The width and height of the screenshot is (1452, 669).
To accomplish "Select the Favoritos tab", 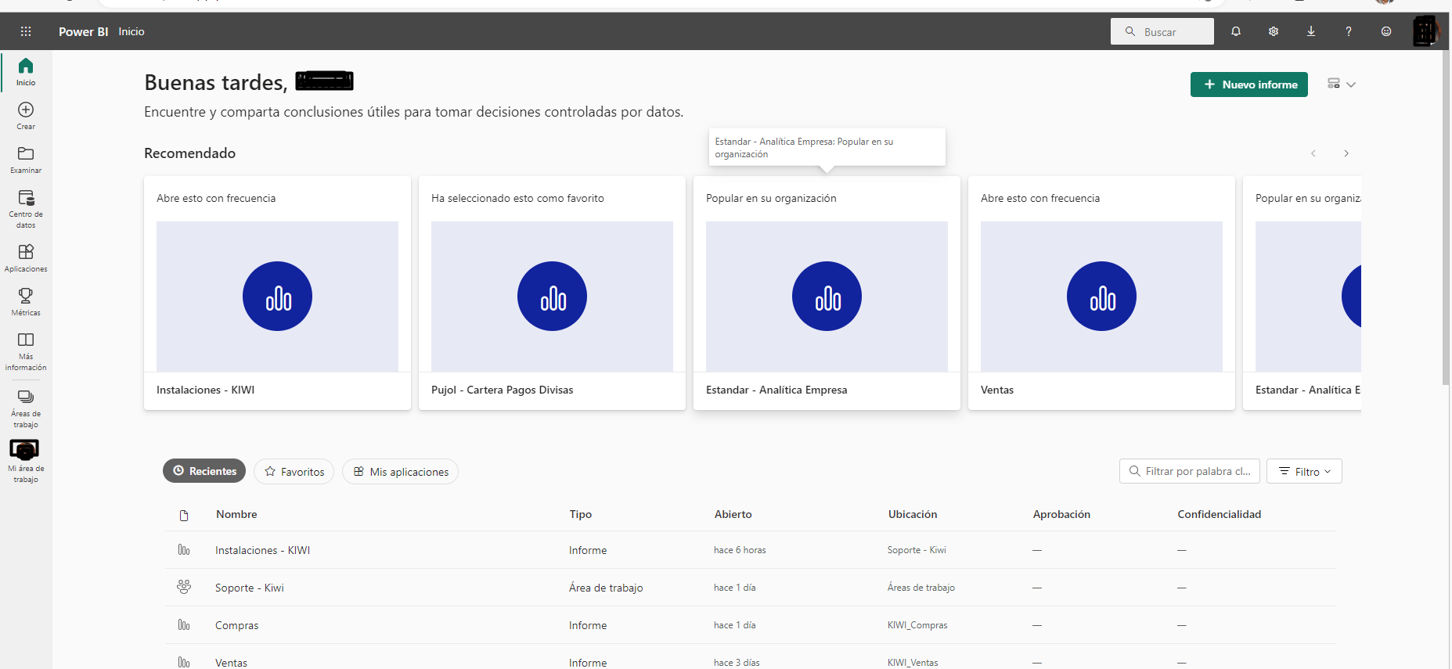I will point(294,471).
